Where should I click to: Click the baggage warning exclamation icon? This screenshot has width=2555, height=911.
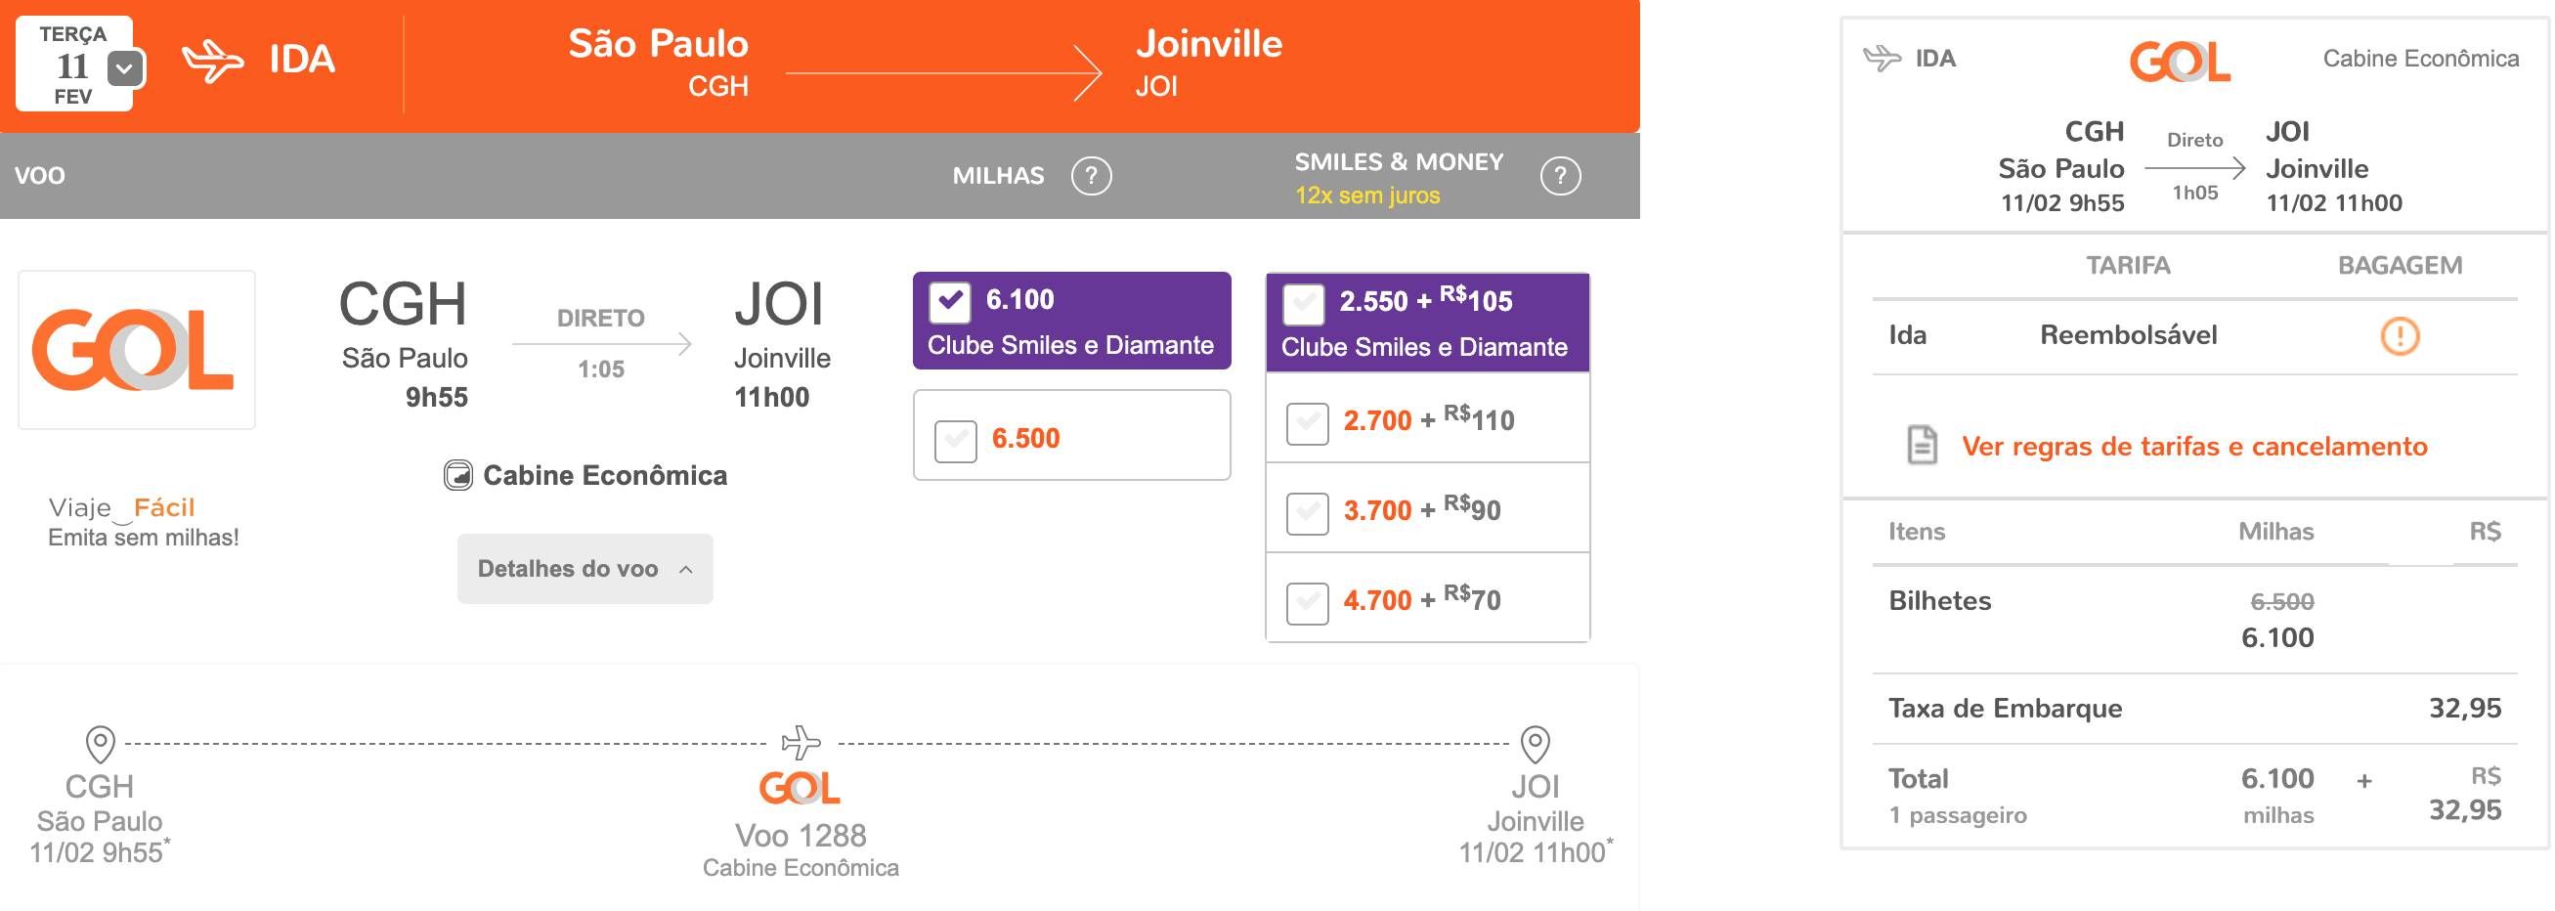pos(2400,335)
